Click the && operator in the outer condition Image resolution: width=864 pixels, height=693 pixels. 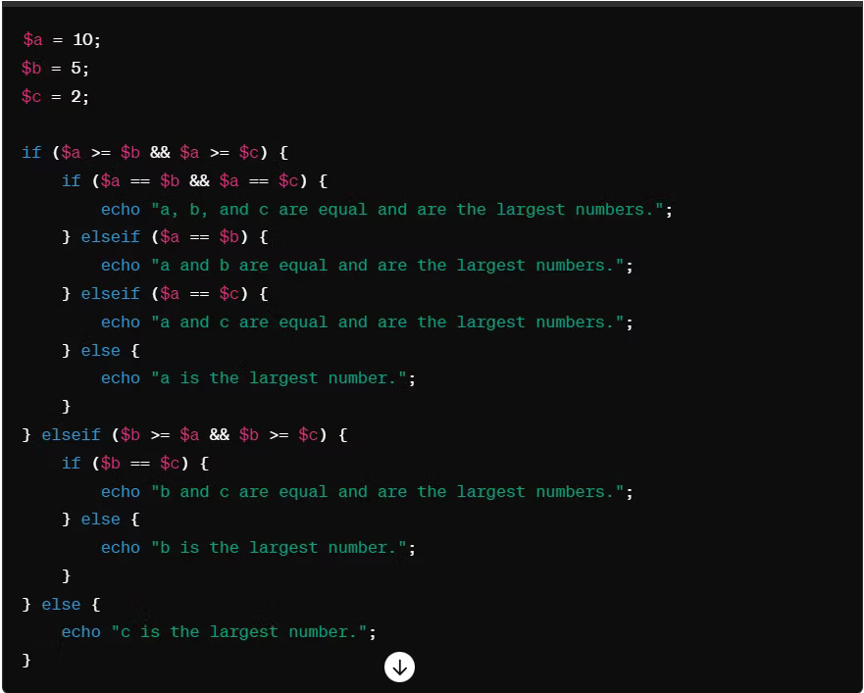point(159,152)
